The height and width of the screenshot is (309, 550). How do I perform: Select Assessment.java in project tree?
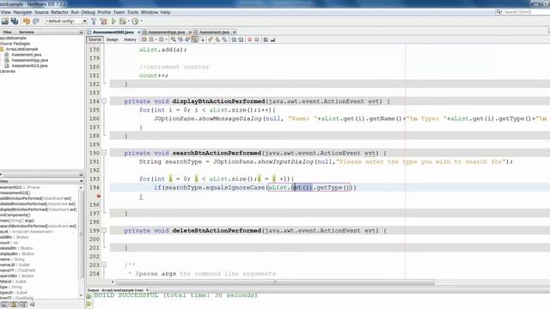(27, 55)
